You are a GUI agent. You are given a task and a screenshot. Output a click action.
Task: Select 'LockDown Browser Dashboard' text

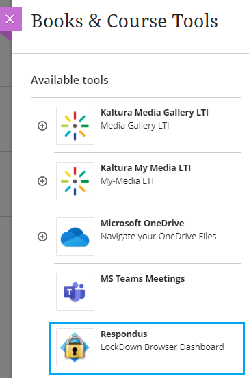click(x=162, y=347)
